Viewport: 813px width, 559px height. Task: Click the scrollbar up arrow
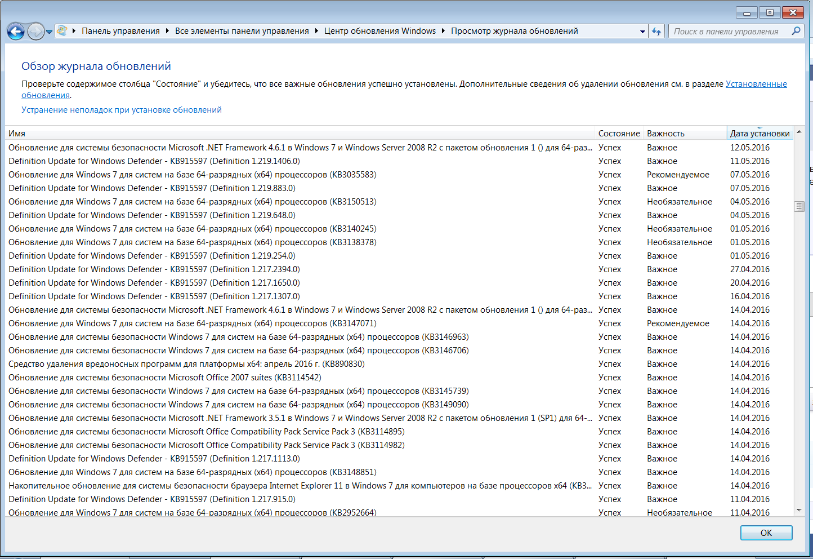pos(799,132)
